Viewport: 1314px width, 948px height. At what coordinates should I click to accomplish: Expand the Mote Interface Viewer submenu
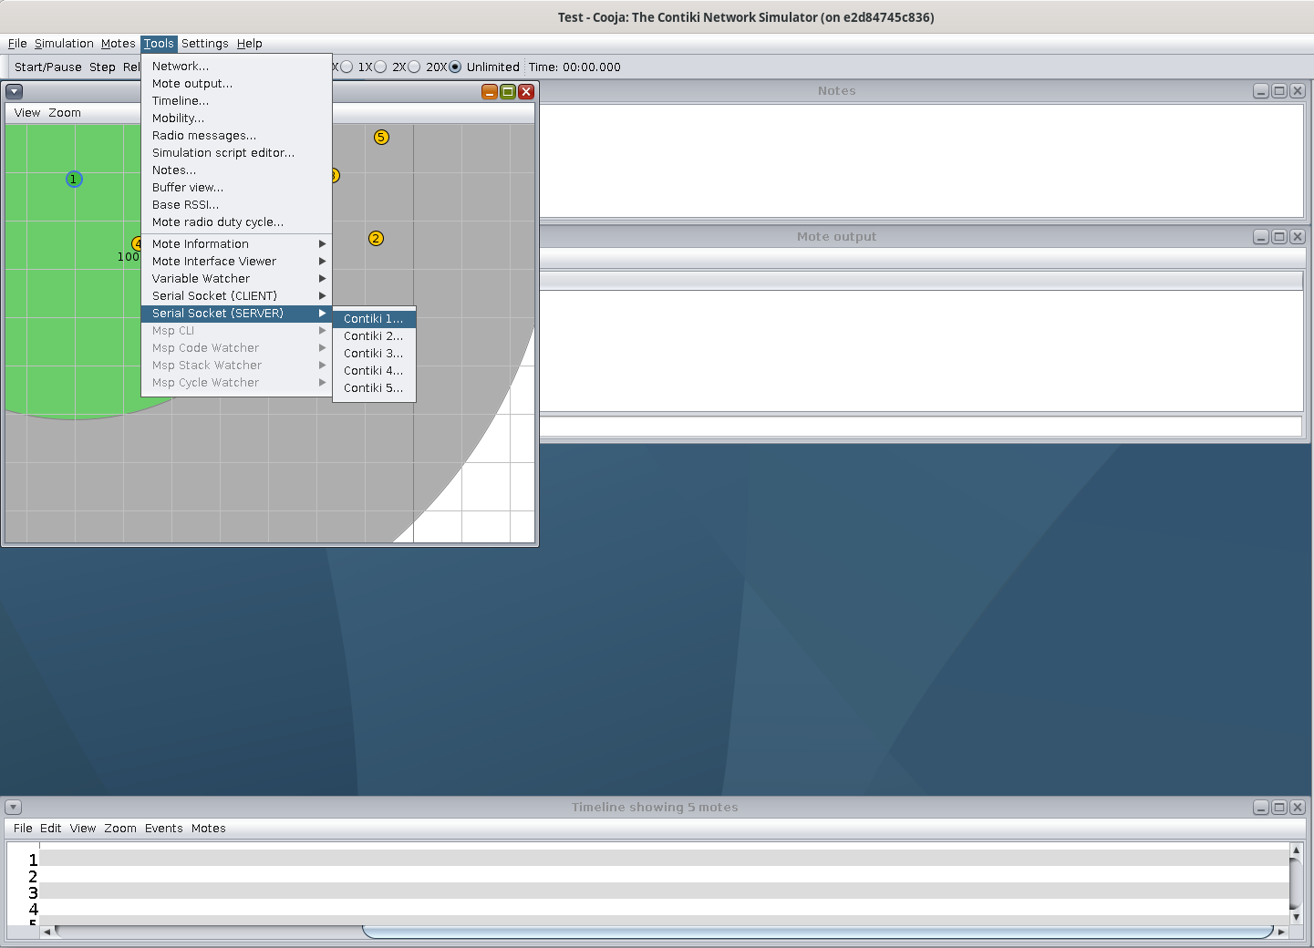(x=236, y=262)
